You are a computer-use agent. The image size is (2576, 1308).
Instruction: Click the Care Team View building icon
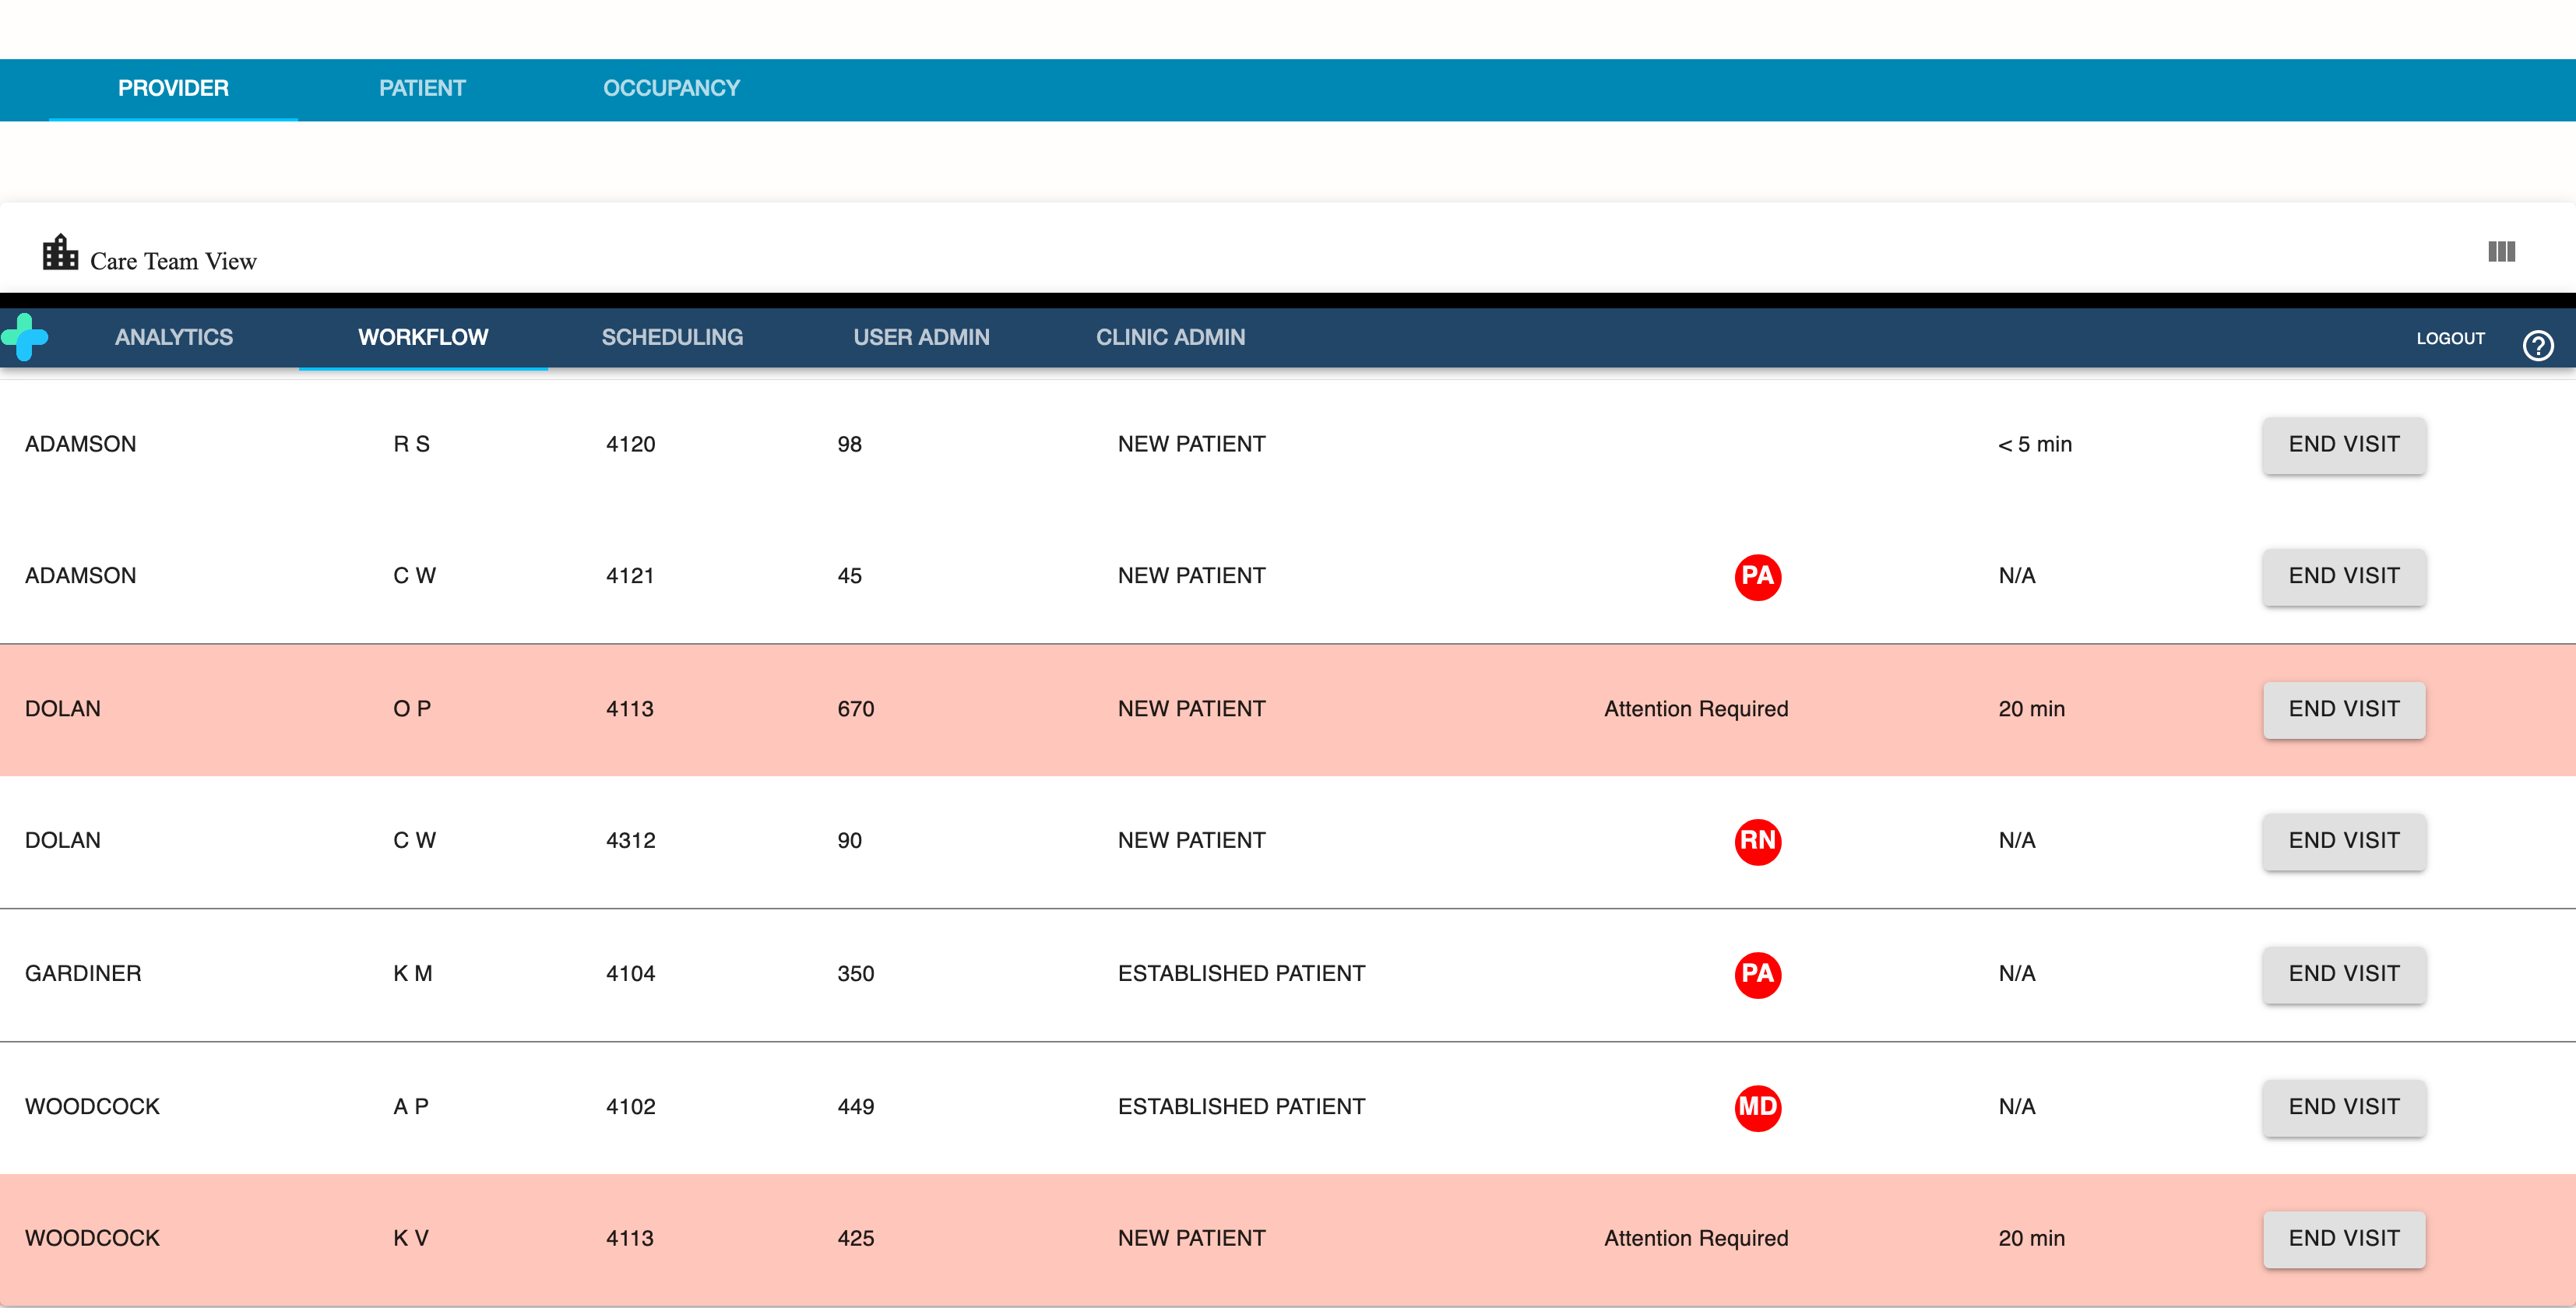(x=60, y=252)
